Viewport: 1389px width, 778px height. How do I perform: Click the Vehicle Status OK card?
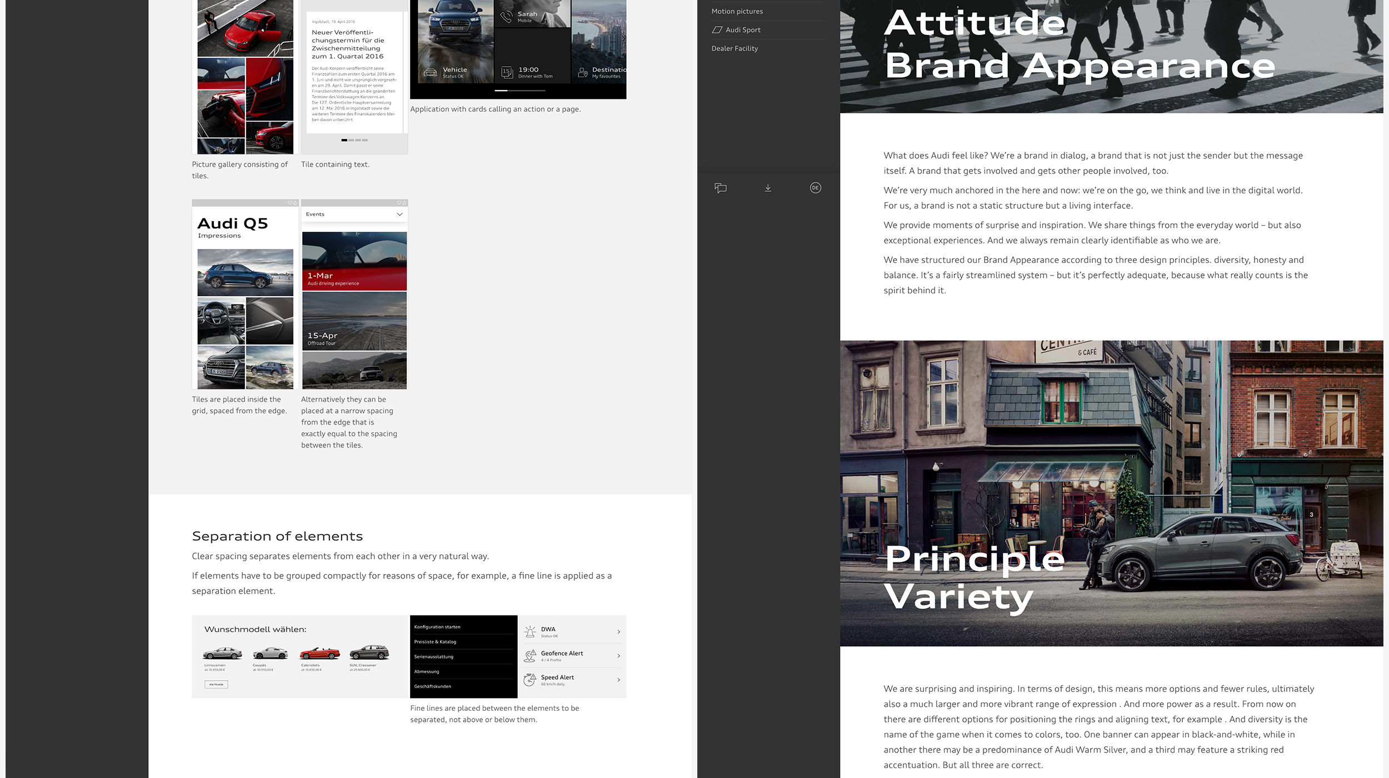tap(455, 42)
